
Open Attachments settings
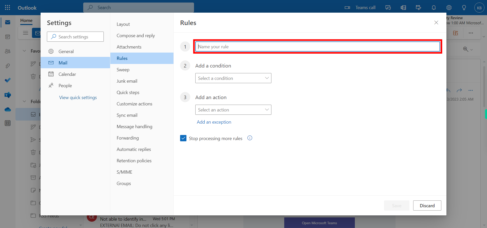pyautogui.click(x=142, y=47)
